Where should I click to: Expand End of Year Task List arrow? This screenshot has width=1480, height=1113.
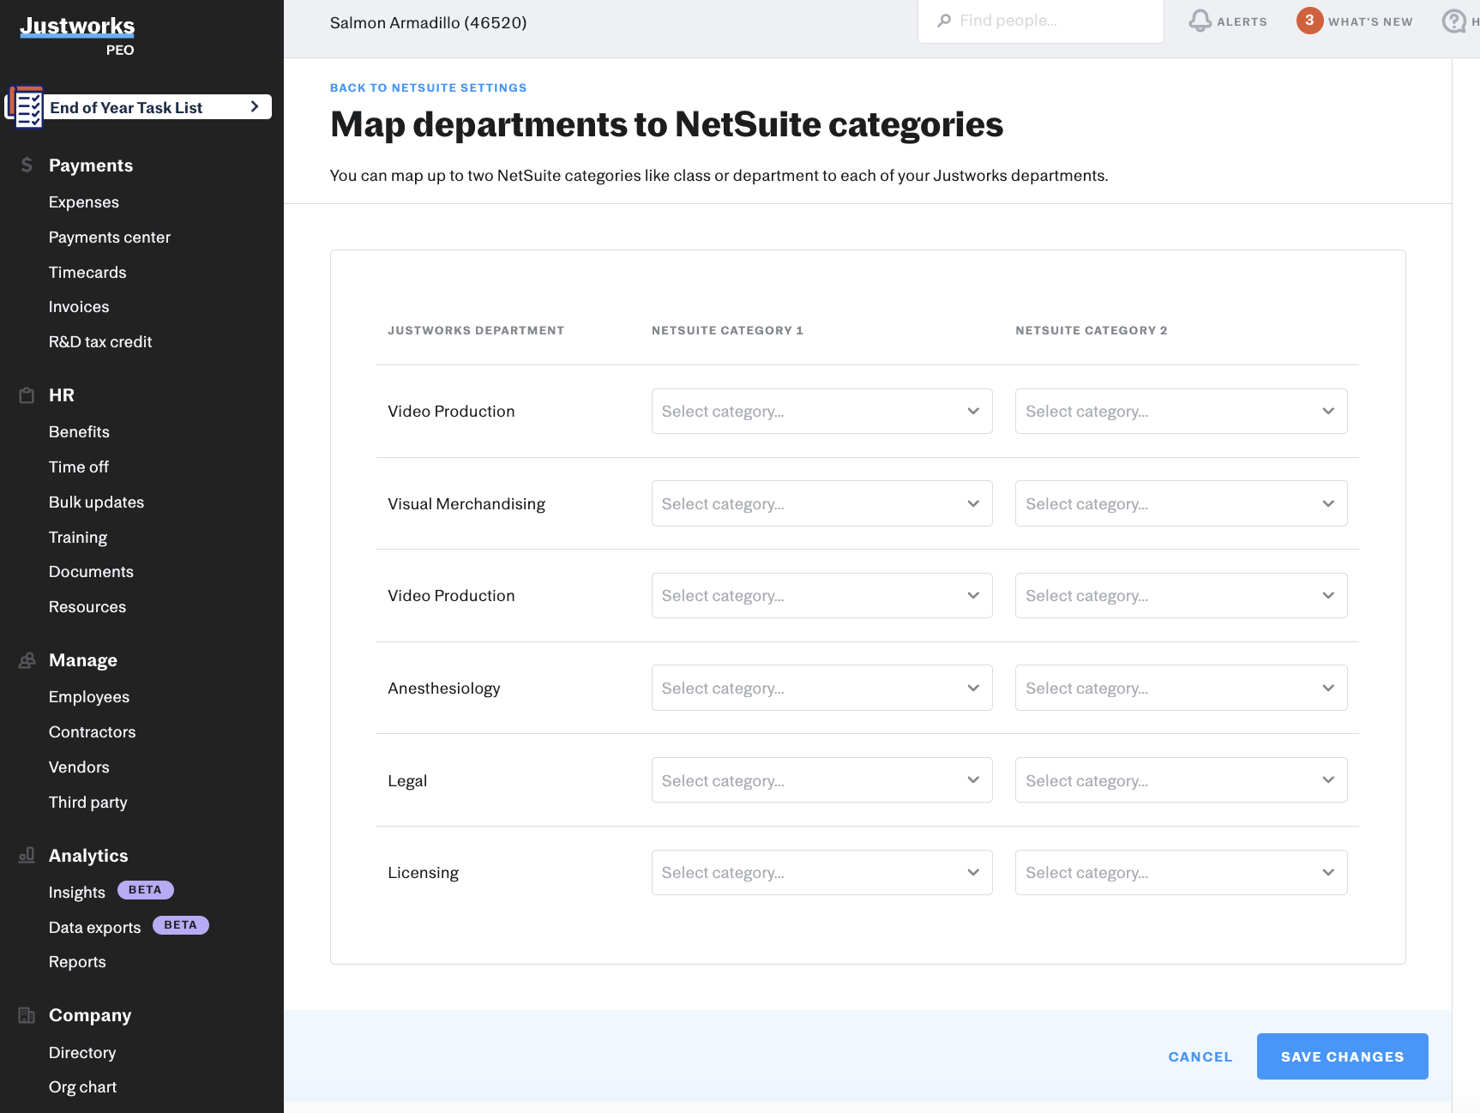pyautogui.click(x=255, y=106)
